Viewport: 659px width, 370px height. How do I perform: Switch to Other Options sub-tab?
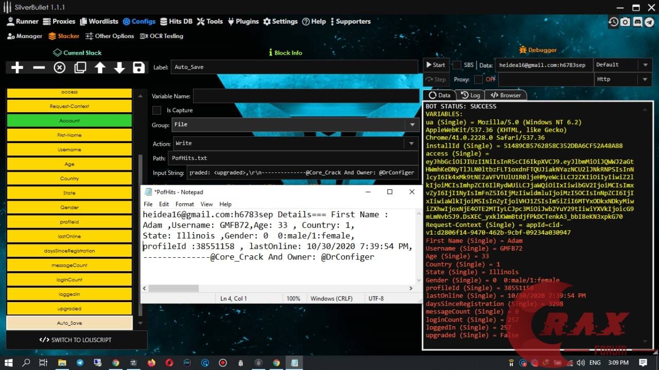coord(110,36)
